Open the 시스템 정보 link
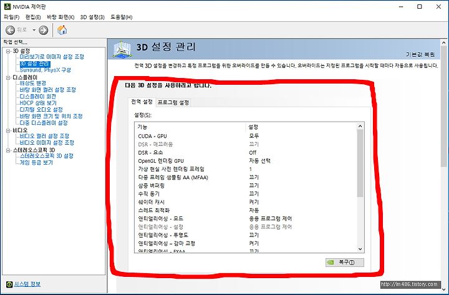 pyautogui.click(x=27, y=284)
